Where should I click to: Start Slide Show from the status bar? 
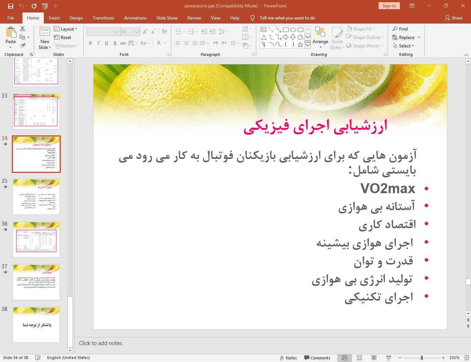pos(389,357)
